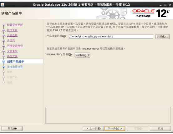Open the 安装选项 step link
173x134 pixels.
(12, 35)
